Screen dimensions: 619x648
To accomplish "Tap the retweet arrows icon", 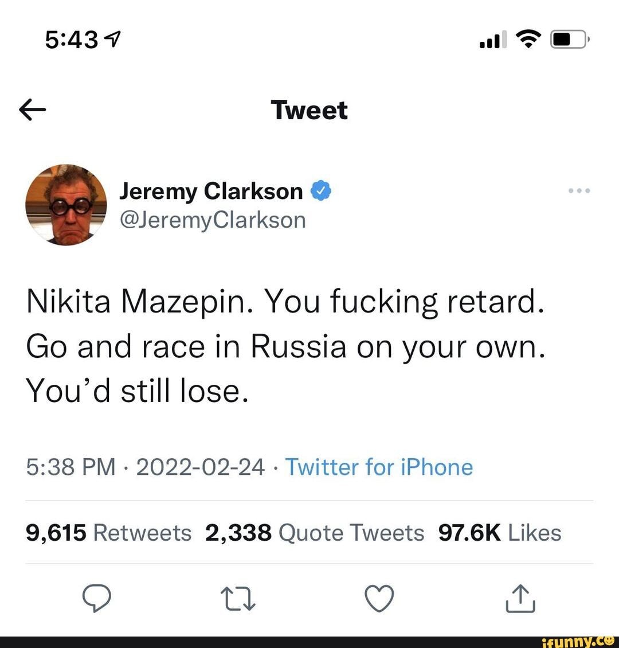I will 238,599.
